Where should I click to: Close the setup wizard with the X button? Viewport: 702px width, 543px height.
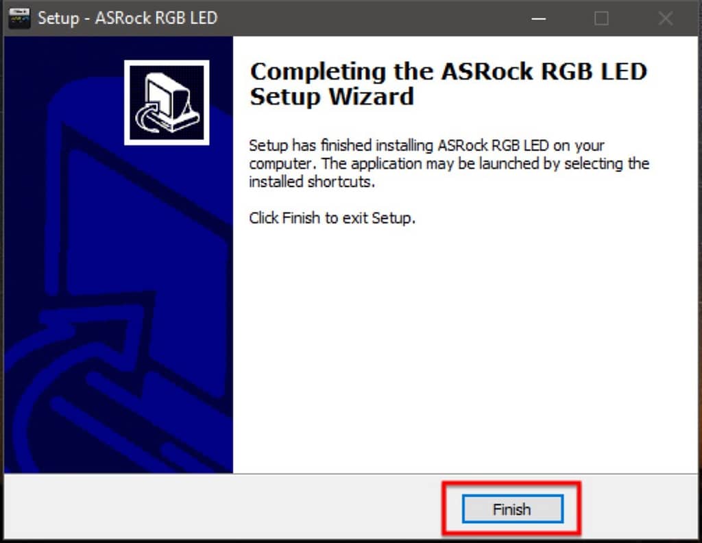[665, 19]
